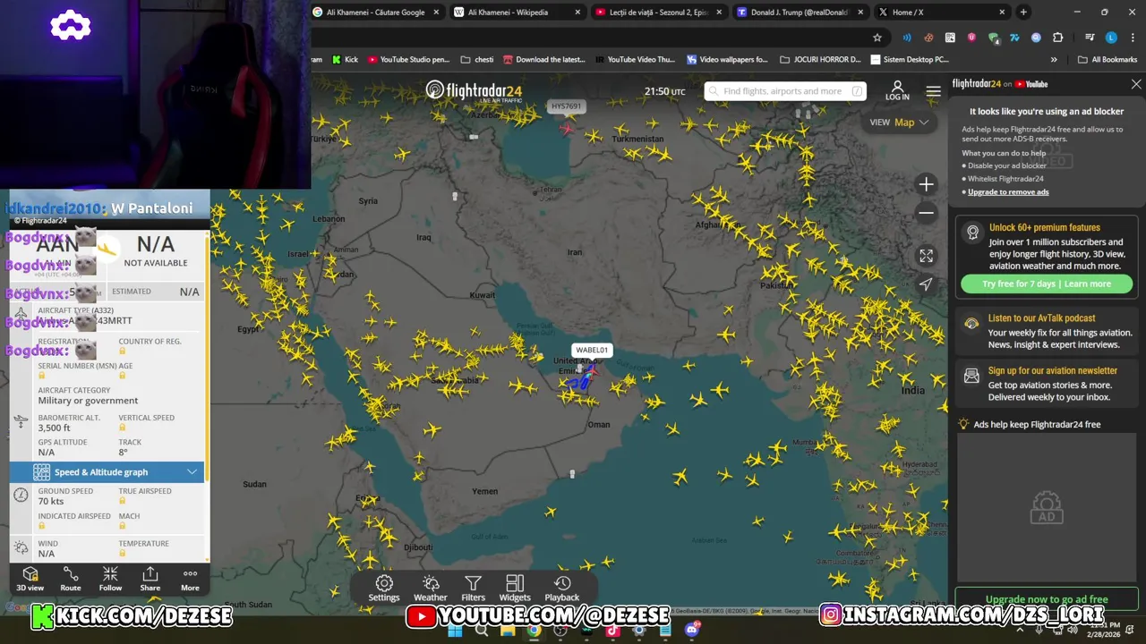Screen dimensions: 1146x644
Task: Open Chrome media controls icon
Action: tap(1090, 38)
